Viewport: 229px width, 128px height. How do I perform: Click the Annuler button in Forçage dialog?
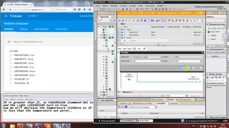point(197,68)
